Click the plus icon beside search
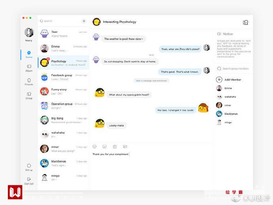Viewport: 273px width, 205px height. (84, 21)
